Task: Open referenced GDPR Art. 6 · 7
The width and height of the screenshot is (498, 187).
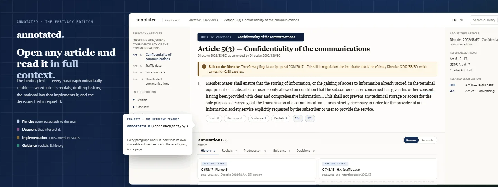Action: [x=460, y=64]
